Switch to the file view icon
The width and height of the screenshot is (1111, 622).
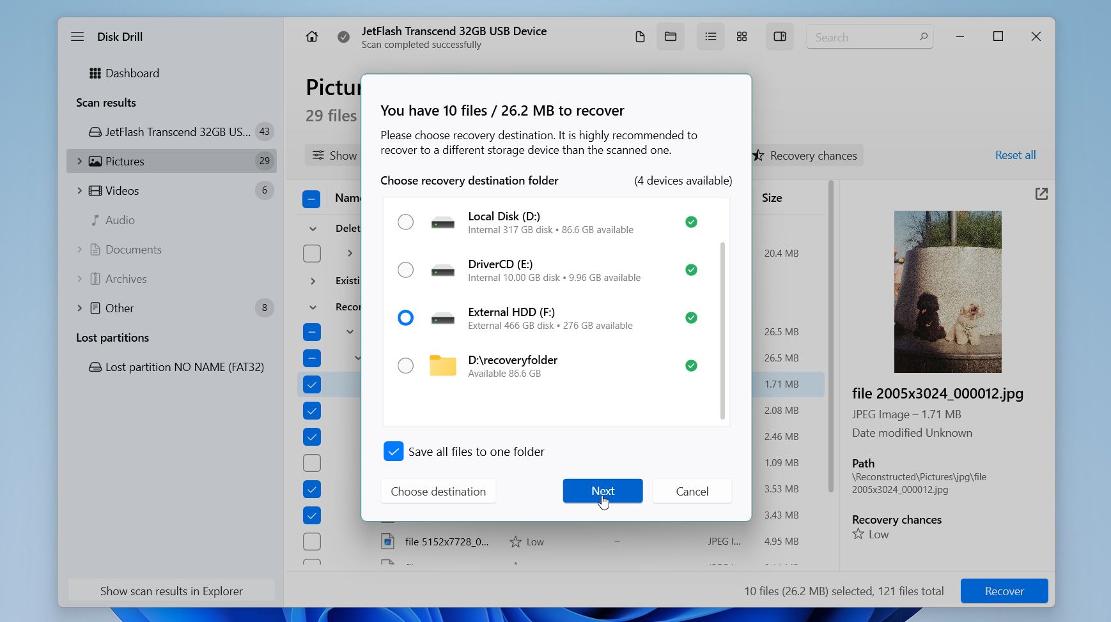(640, 36)
